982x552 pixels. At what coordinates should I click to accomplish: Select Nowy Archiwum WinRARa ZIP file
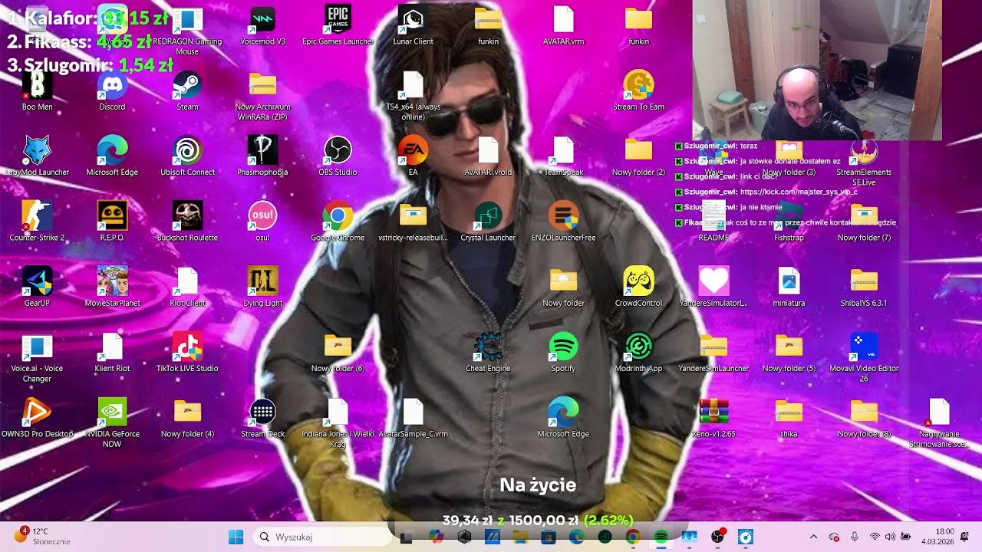(262, 97)
